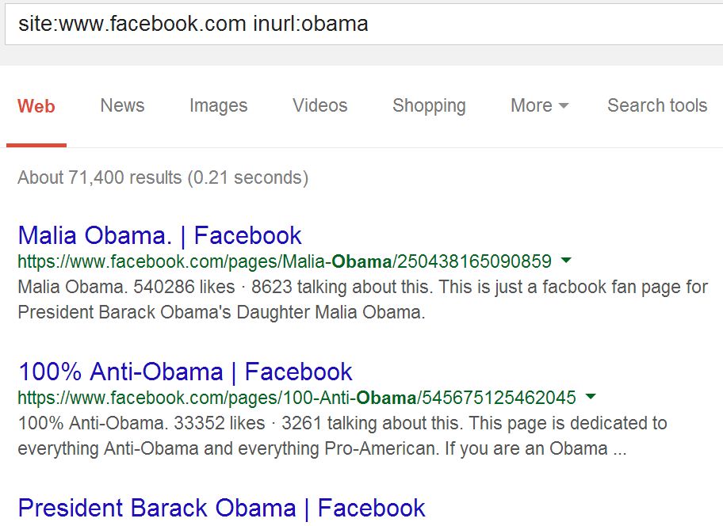
Task: Click the green 100-Anti-Obama facebook.com URL
Action: click(x=296, y=397)
